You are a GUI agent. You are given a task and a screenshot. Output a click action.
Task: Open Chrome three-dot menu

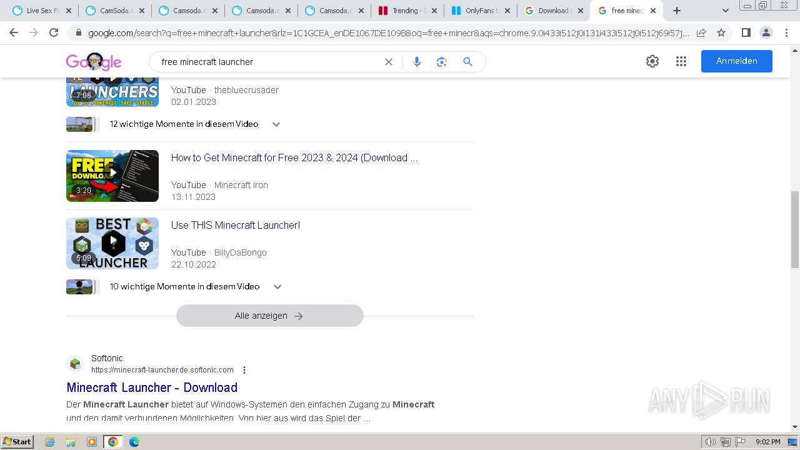pyautogui.click(x=786, y=32)
